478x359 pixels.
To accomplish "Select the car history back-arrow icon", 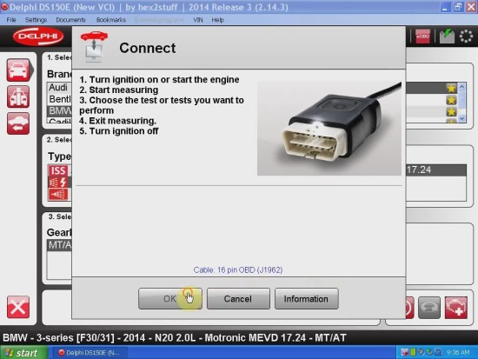I will [18, 123].
